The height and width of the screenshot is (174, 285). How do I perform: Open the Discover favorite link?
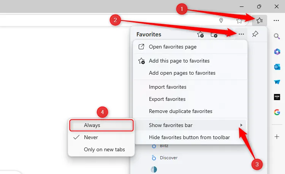169,158
